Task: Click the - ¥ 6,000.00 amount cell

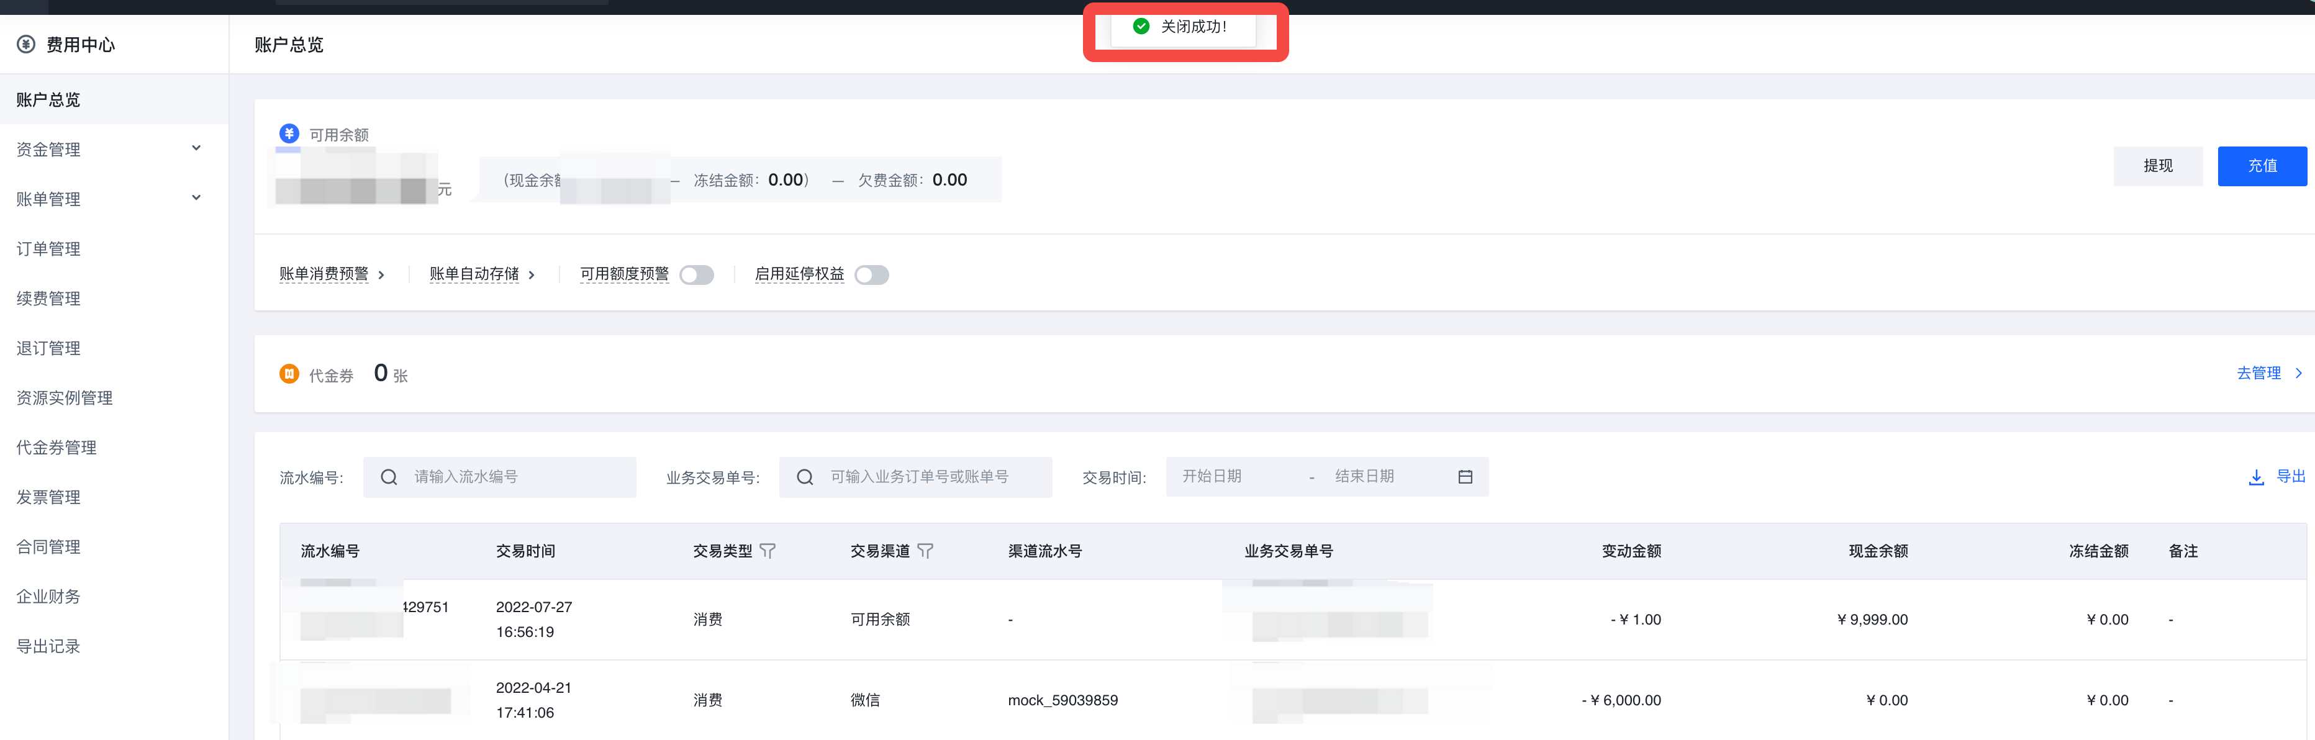Action: pos(1621,700)
